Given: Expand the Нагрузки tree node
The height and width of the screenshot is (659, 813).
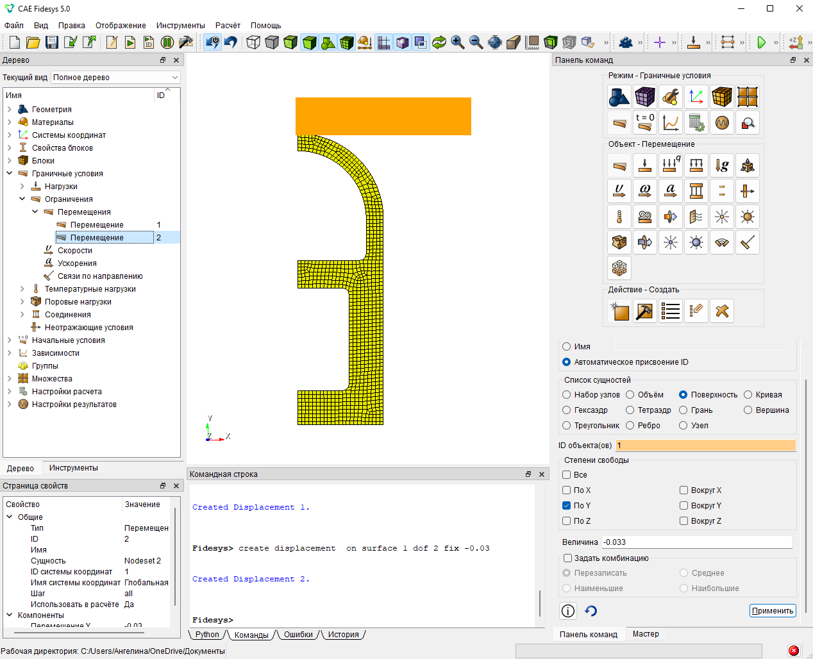Looking at the screenshot, I should [x=22, y=187].
